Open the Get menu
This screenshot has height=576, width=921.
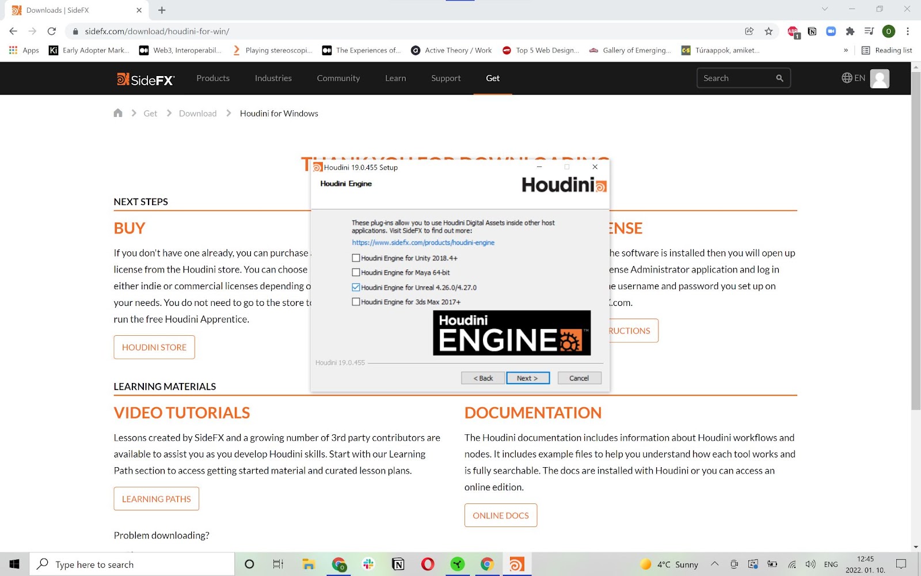(x=493, y=78)
